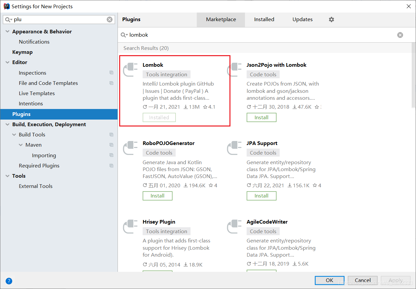The image size is (416, 289).
Task: Collapse the Tools section
Action: pos(8,176)
